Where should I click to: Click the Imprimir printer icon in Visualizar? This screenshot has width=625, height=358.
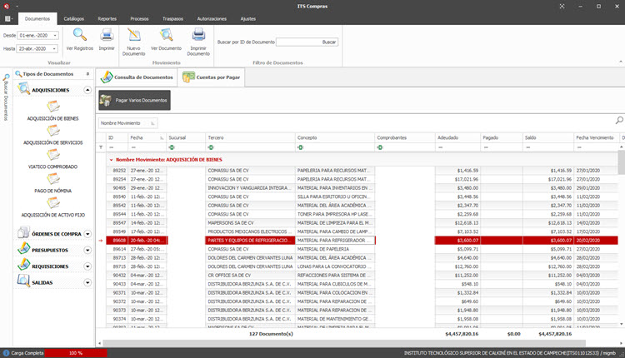click(x=107, y=35)
